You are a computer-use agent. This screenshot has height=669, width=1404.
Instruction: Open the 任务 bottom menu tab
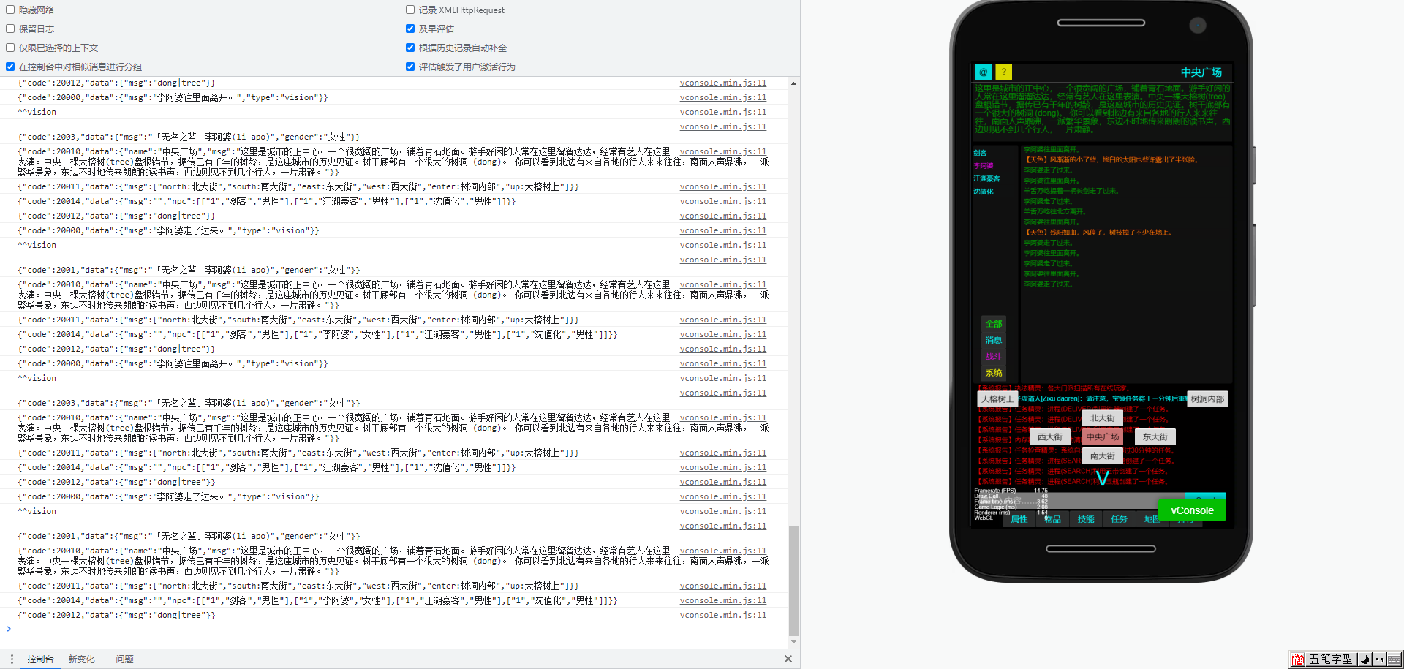(1119, 519)
